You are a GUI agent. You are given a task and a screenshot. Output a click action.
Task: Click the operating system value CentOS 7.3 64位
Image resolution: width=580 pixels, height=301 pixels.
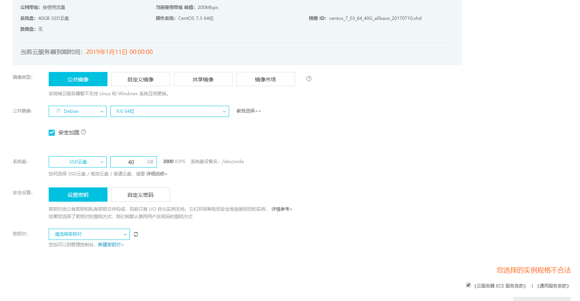(x=196, y=18)
